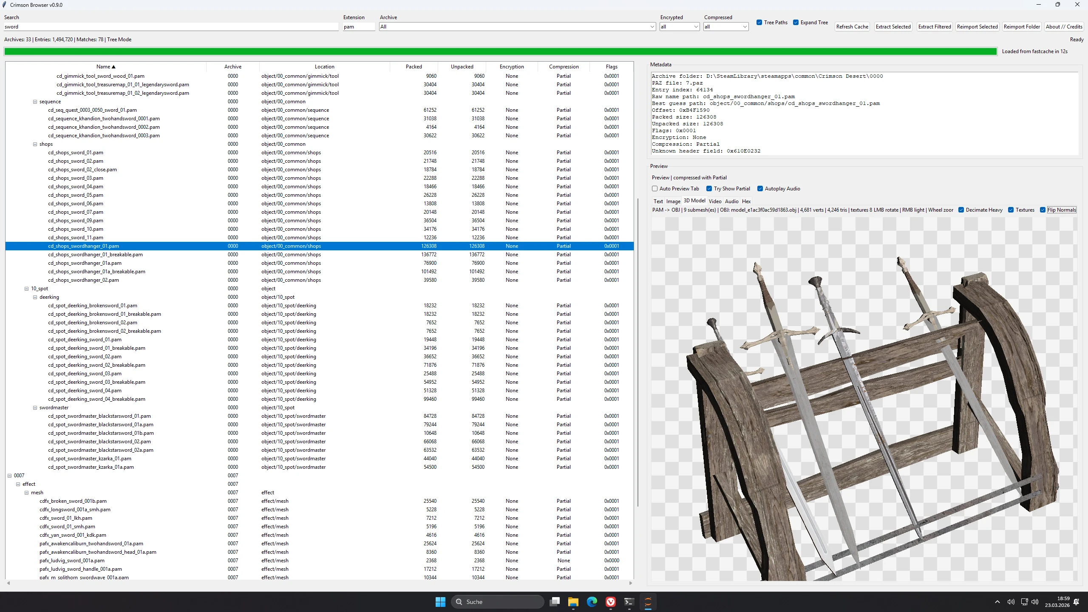Screen dimensions: 1088x612
Task: Click the 3D sword rack preview
Action: click(864, 399)
